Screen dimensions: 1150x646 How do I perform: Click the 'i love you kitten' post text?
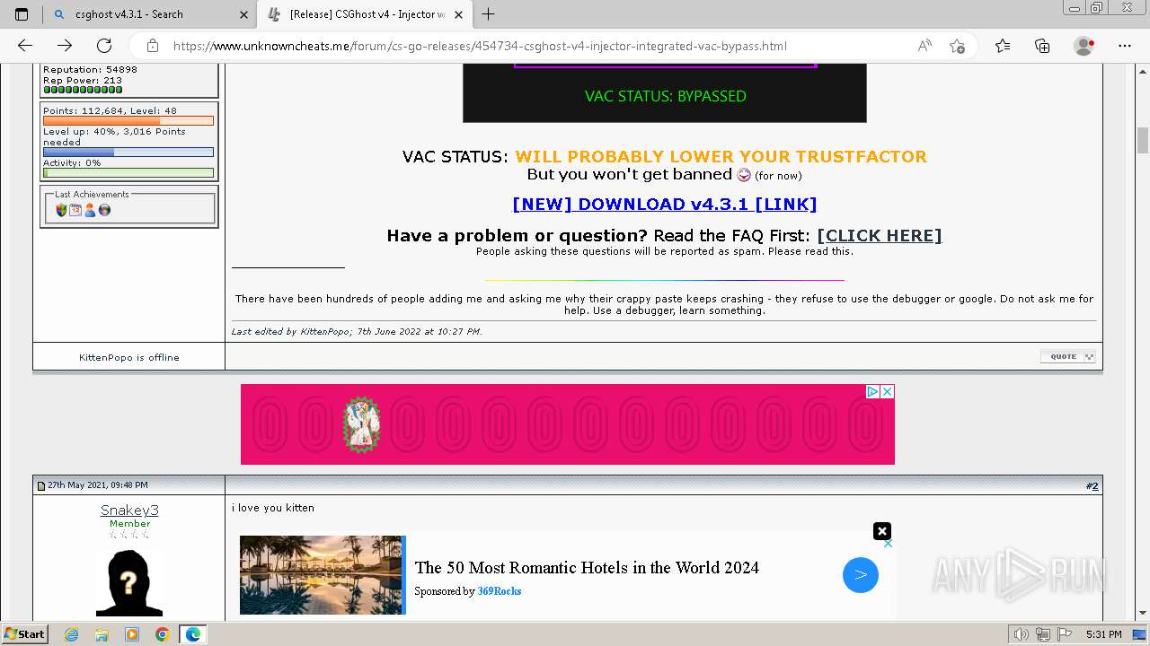[273, 508]
